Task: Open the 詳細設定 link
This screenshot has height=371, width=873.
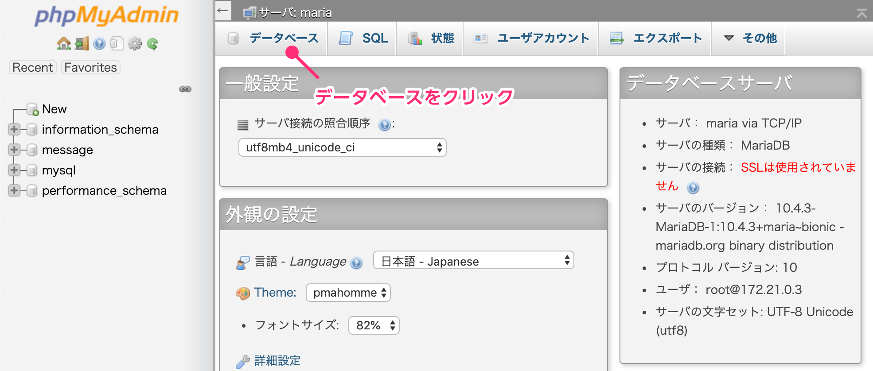Action: point(277,361)
